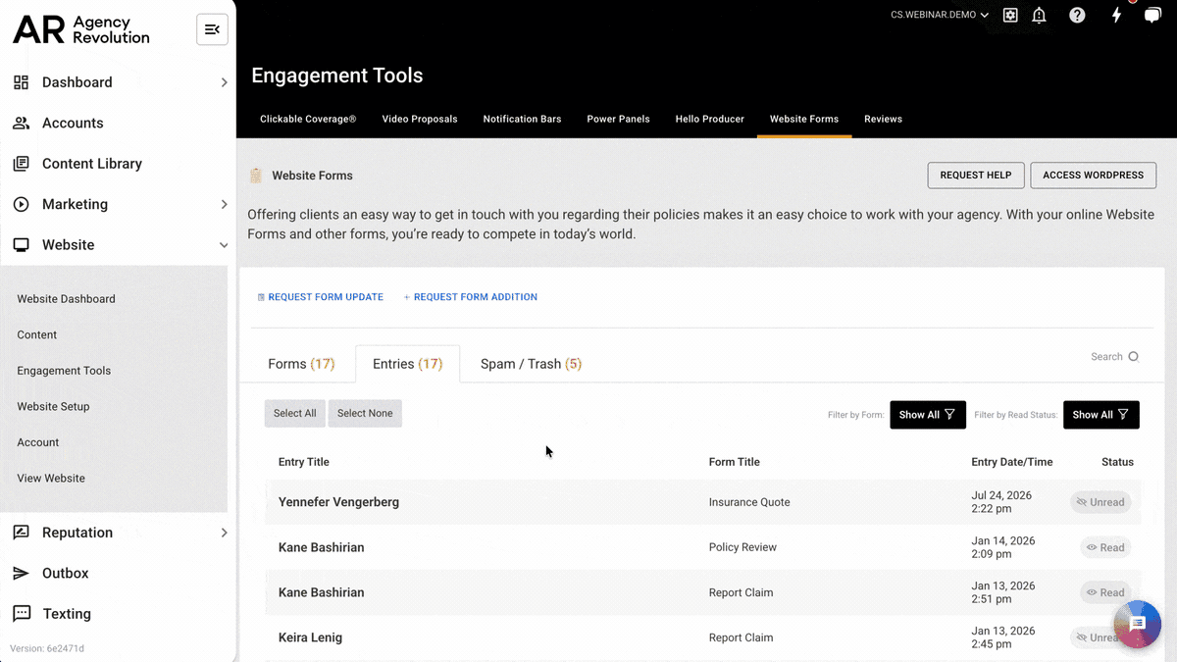Open notifications bell icon

pos(1039,15)
